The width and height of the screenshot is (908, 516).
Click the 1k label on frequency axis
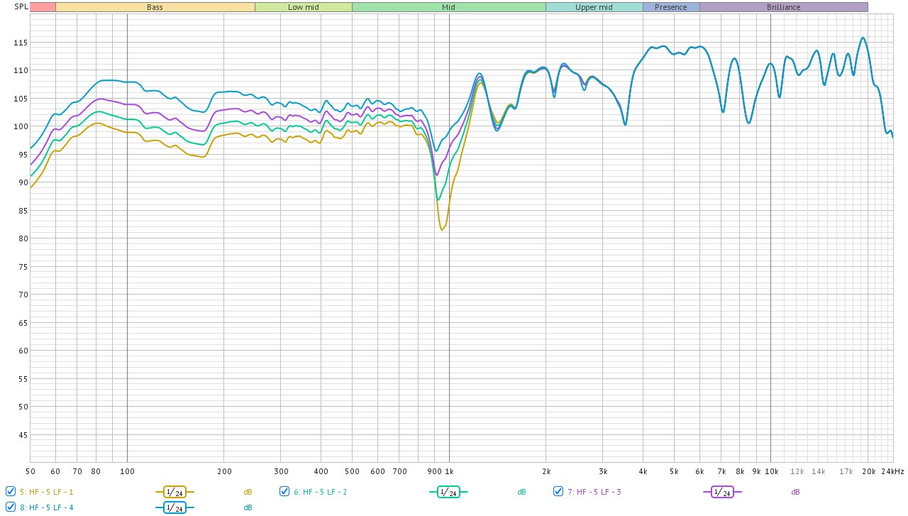[448, 471]
